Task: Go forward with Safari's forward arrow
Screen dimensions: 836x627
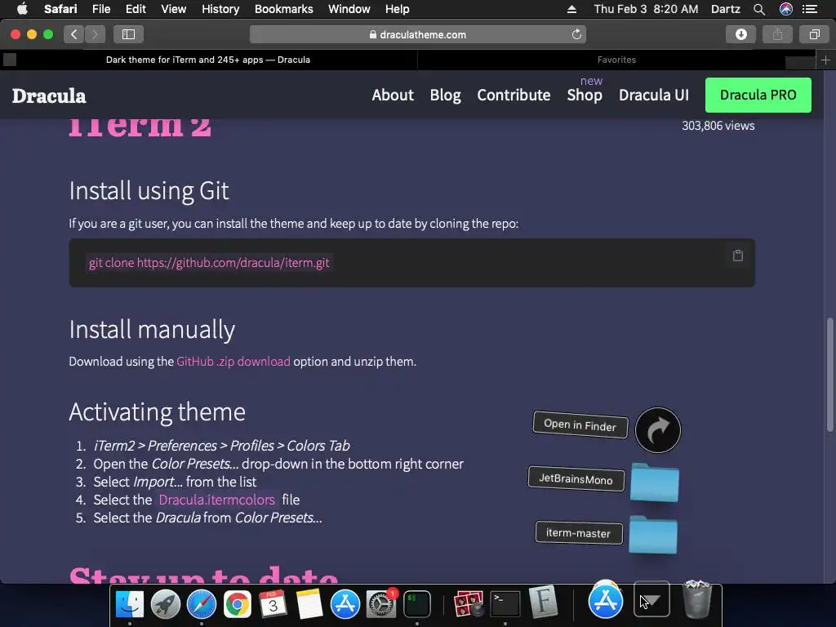Action: [95, 34]
